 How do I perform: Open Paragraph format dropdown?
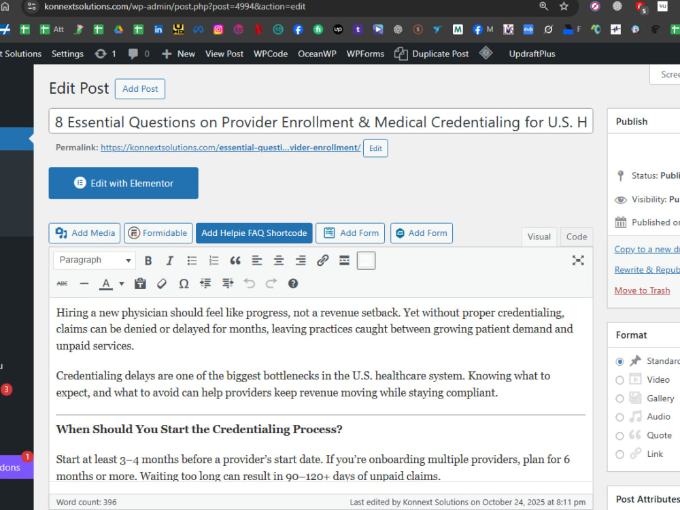click(x=95, y=260)
